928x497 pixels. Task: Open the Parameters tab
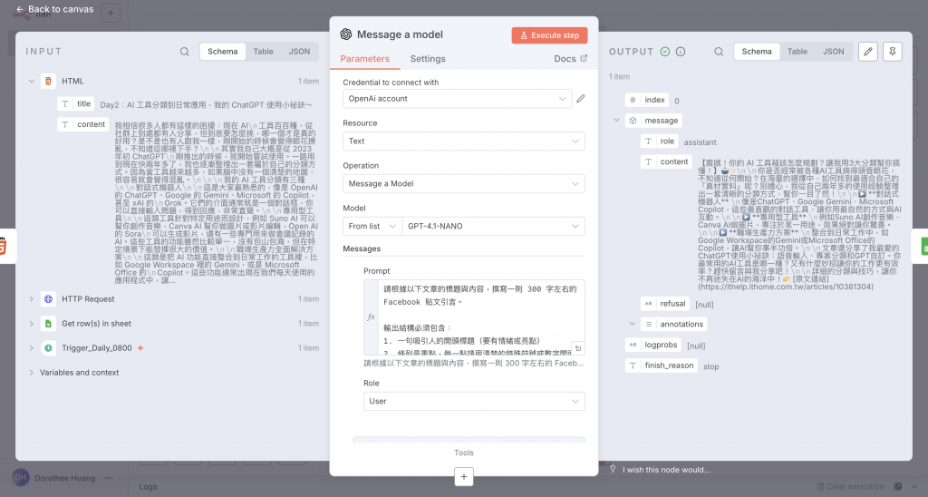(x=364, y=59)
